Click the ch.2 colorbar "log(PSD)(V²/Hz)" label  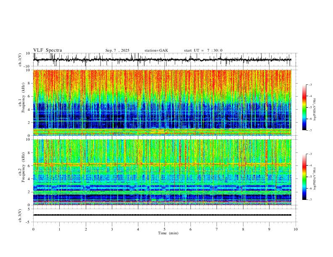[x=315, y=179]
